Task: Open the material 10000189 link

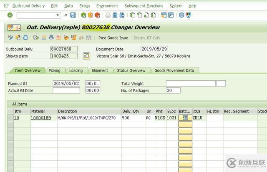Action: 41,118
